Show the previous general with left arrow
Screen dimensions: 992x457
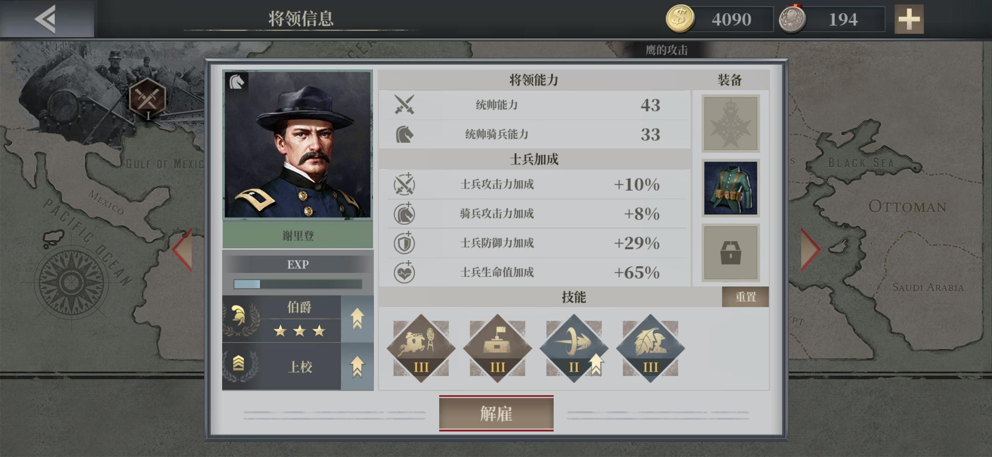click(x=182, y=250)
